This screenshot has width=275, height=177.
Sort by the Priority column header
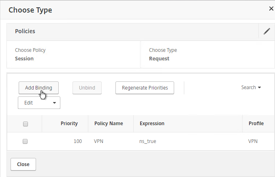point(69,124)
